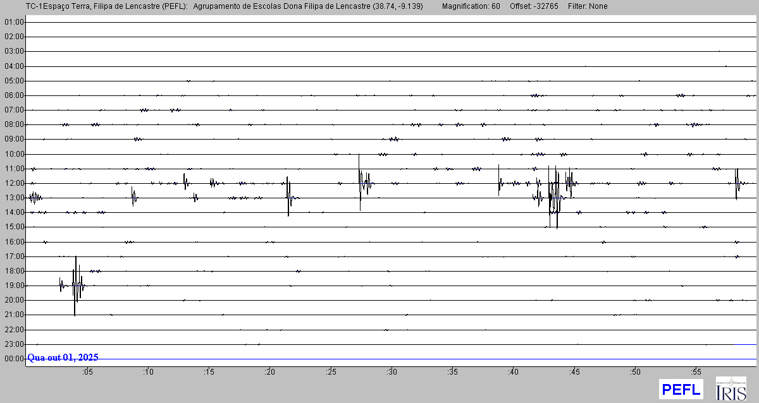Click the 'Offset: -32765' header text
The height and width of the screenshot is (403, 759).
pos(534,6)
